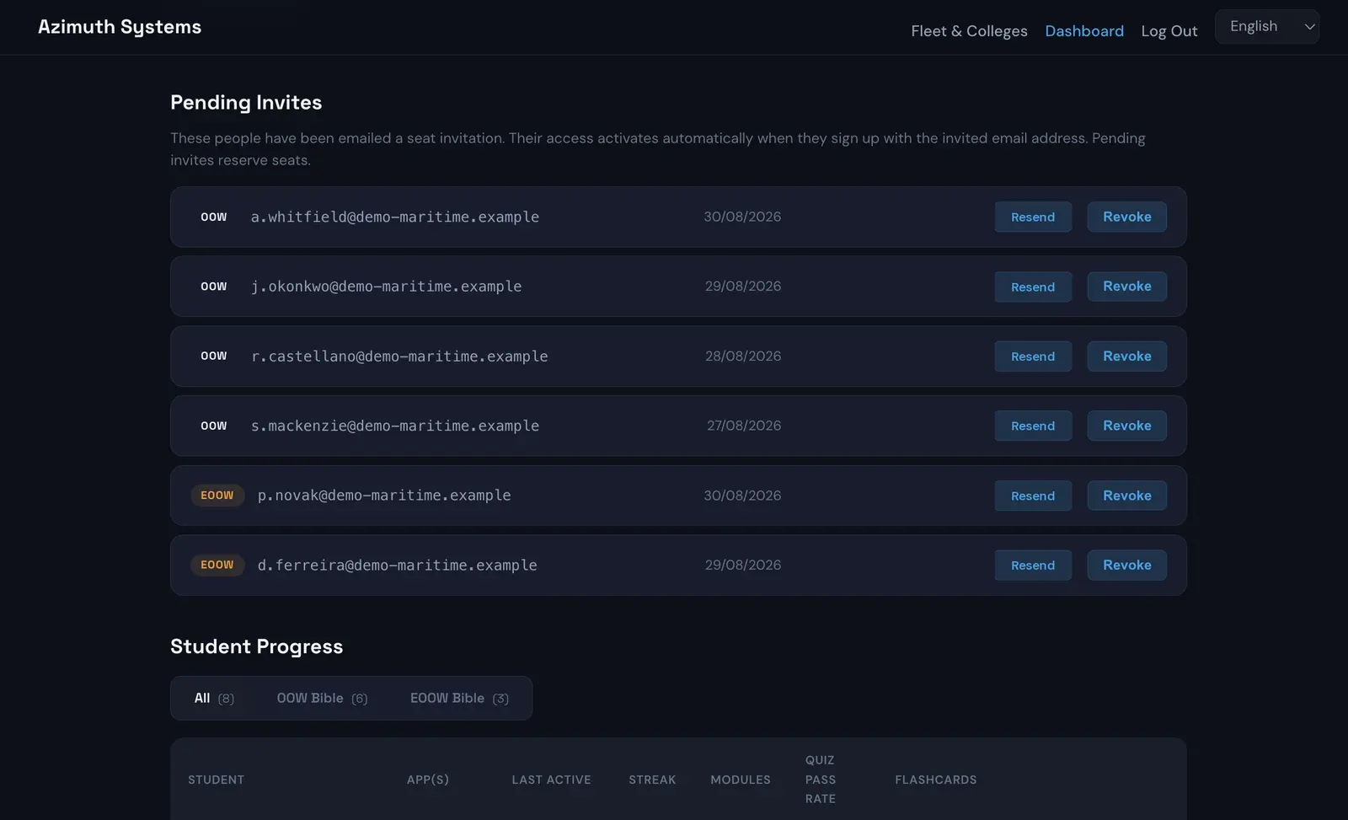Select the All (8) tab

[x=214, y=698]
